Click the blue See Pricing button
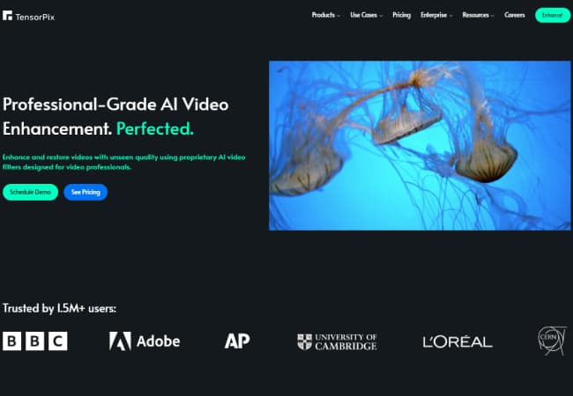573x396 pixels. [86, 192]
